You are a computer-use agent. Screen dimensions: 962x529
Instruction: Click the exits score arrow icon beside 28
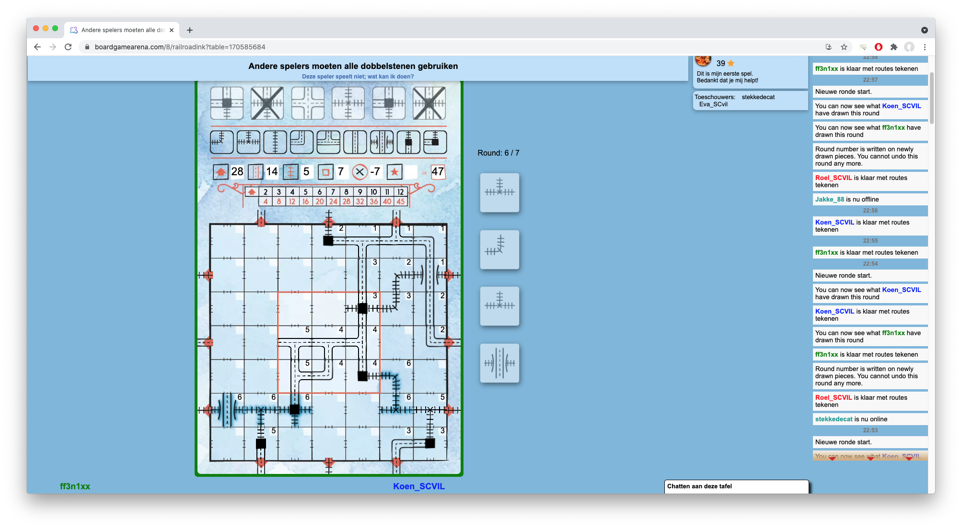coord(221,171)
